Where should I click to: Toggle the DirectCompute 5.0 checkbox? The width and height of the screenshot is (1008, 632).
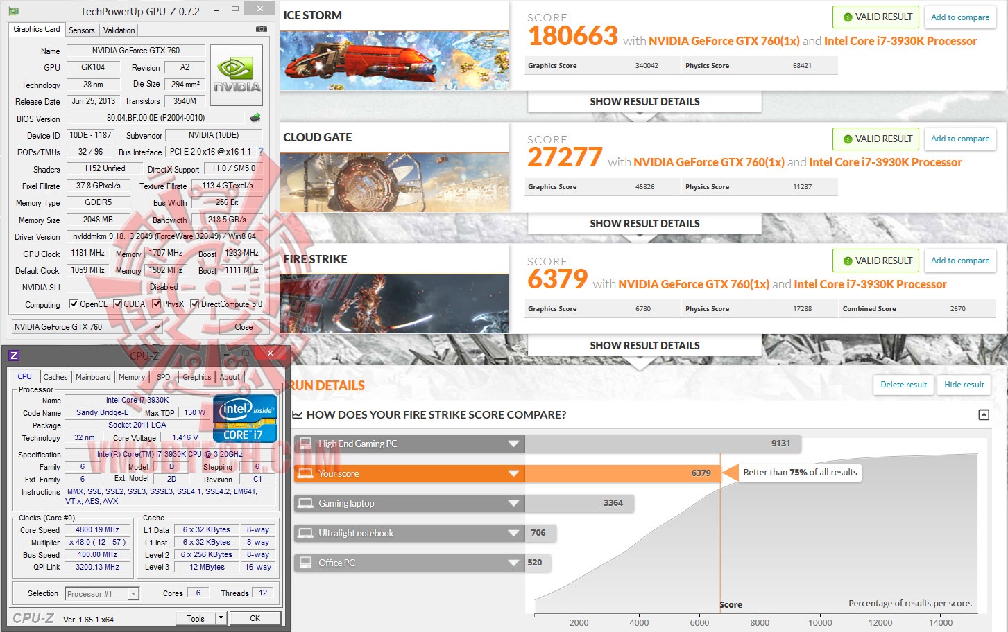pos(195,304)
